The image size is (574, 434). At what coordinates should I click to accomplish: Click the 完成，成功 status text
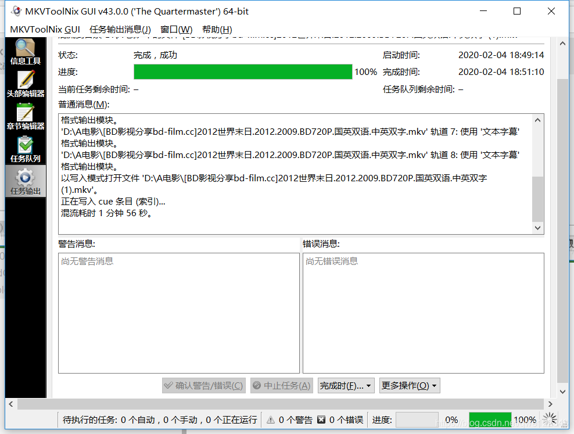tap(155, 55)
